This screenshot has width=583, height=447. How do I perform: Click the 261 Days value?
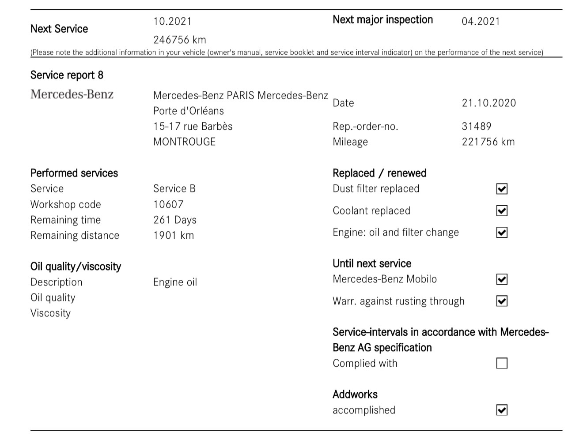[175, 220]
